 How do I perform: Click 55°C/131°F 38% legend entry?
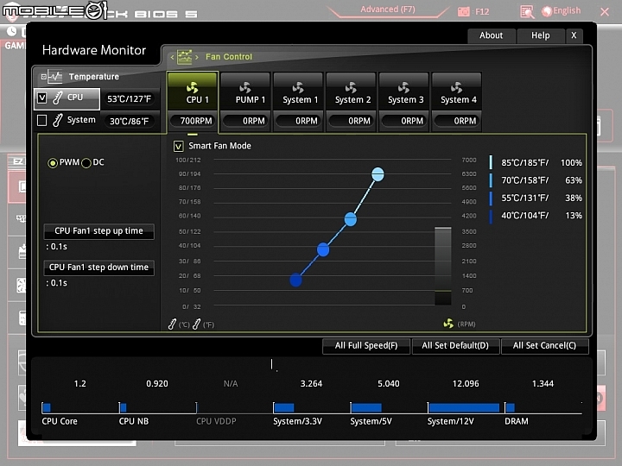click(x=536, y=198)
